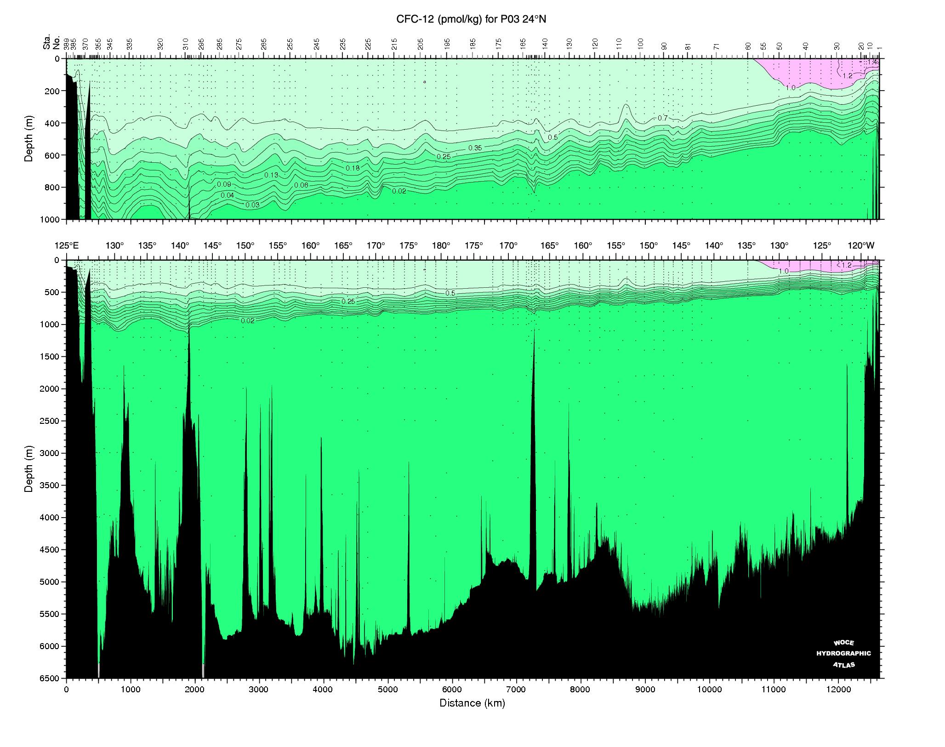Click the 10000 distance tick label
945x747 pixels.
point(709,689)
